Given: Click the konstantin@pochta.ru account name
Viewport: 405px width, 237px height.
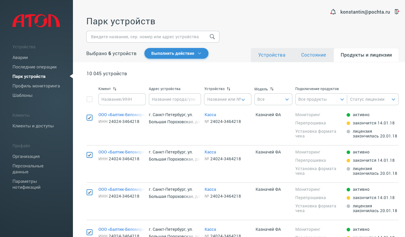Looking at the screenshot, I should click(365, 12).
